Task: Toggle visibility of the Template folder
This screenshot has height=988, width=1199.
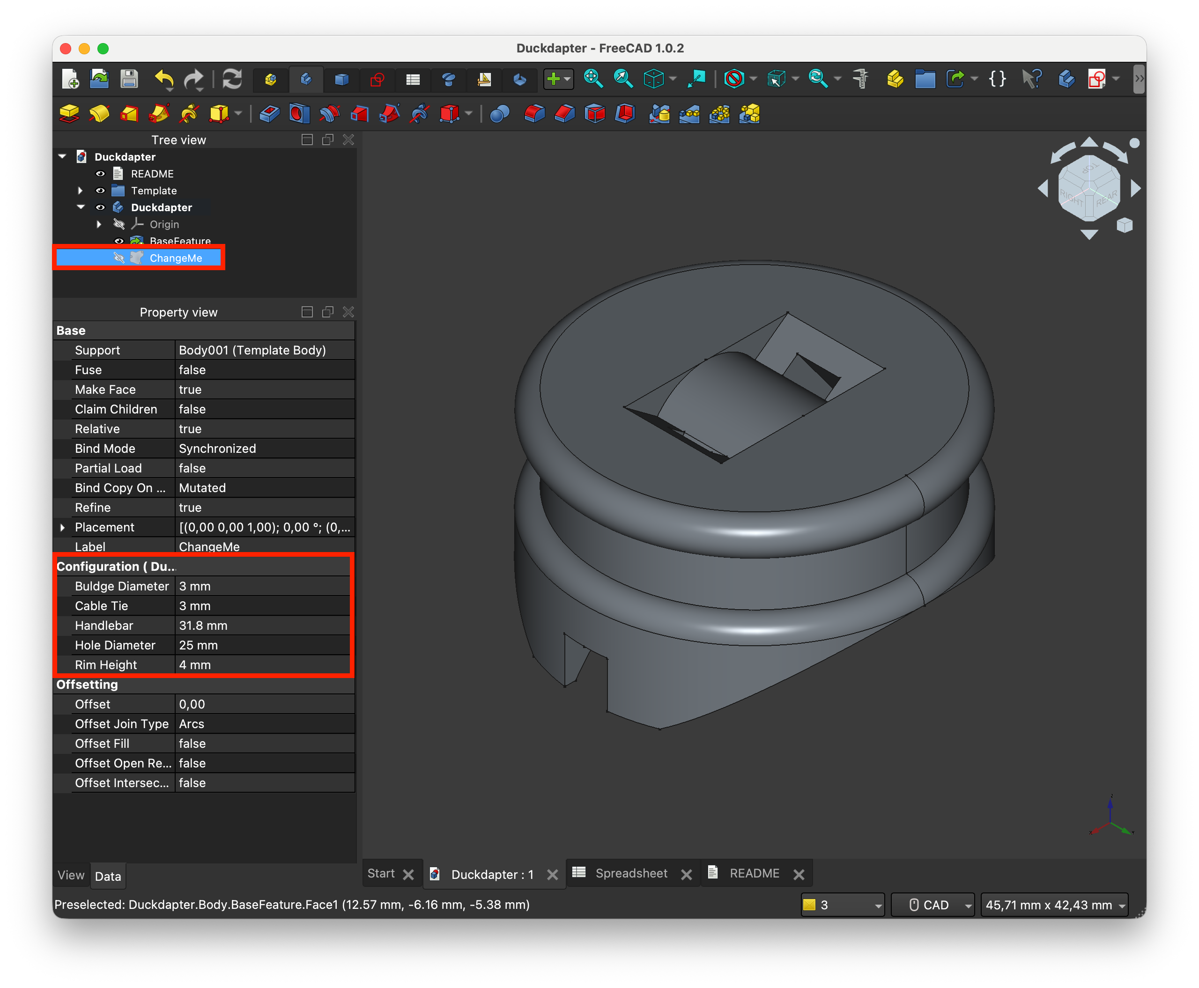Action: (x=100, y=191)
